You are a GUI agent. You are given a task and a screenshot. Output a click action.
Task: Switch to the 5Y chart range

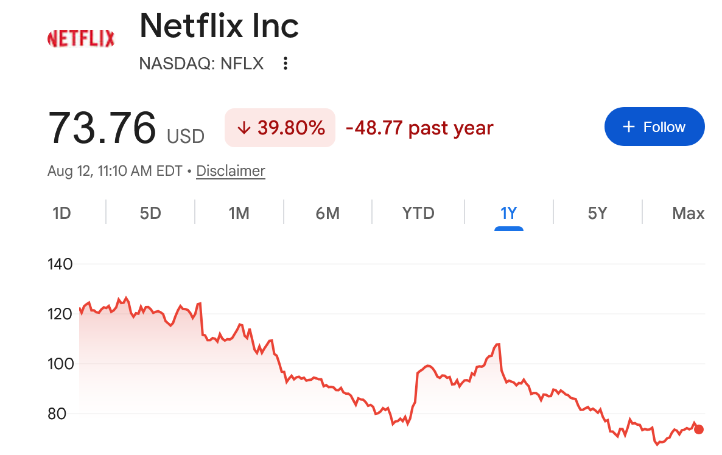[597, 213]
